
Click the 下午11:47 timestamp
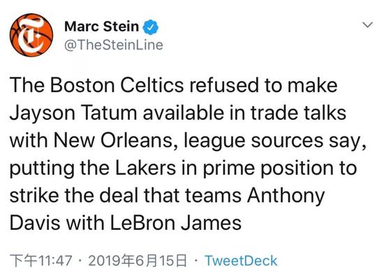coord(41,260)
